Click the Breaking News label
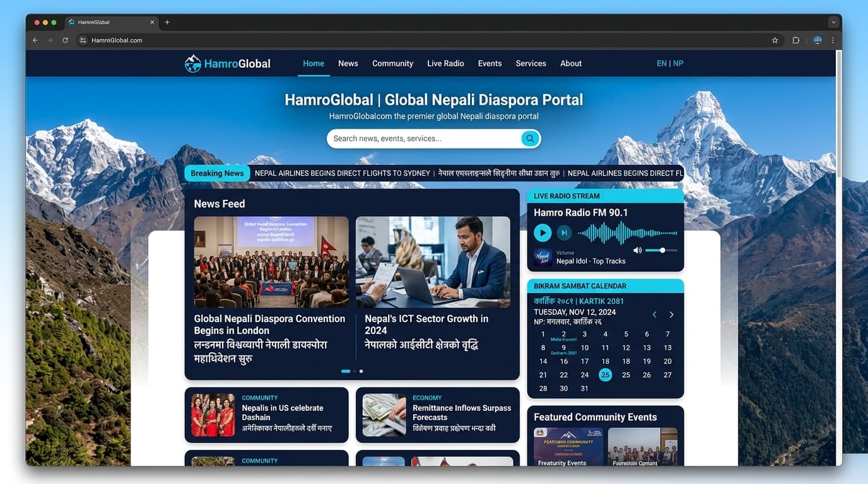 point(217,173)
